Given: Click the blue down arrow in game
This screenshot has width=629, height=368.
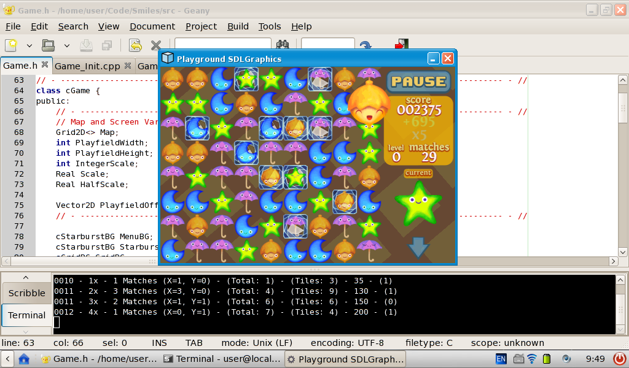Looking at the screenshot, I should pos(418,247).
